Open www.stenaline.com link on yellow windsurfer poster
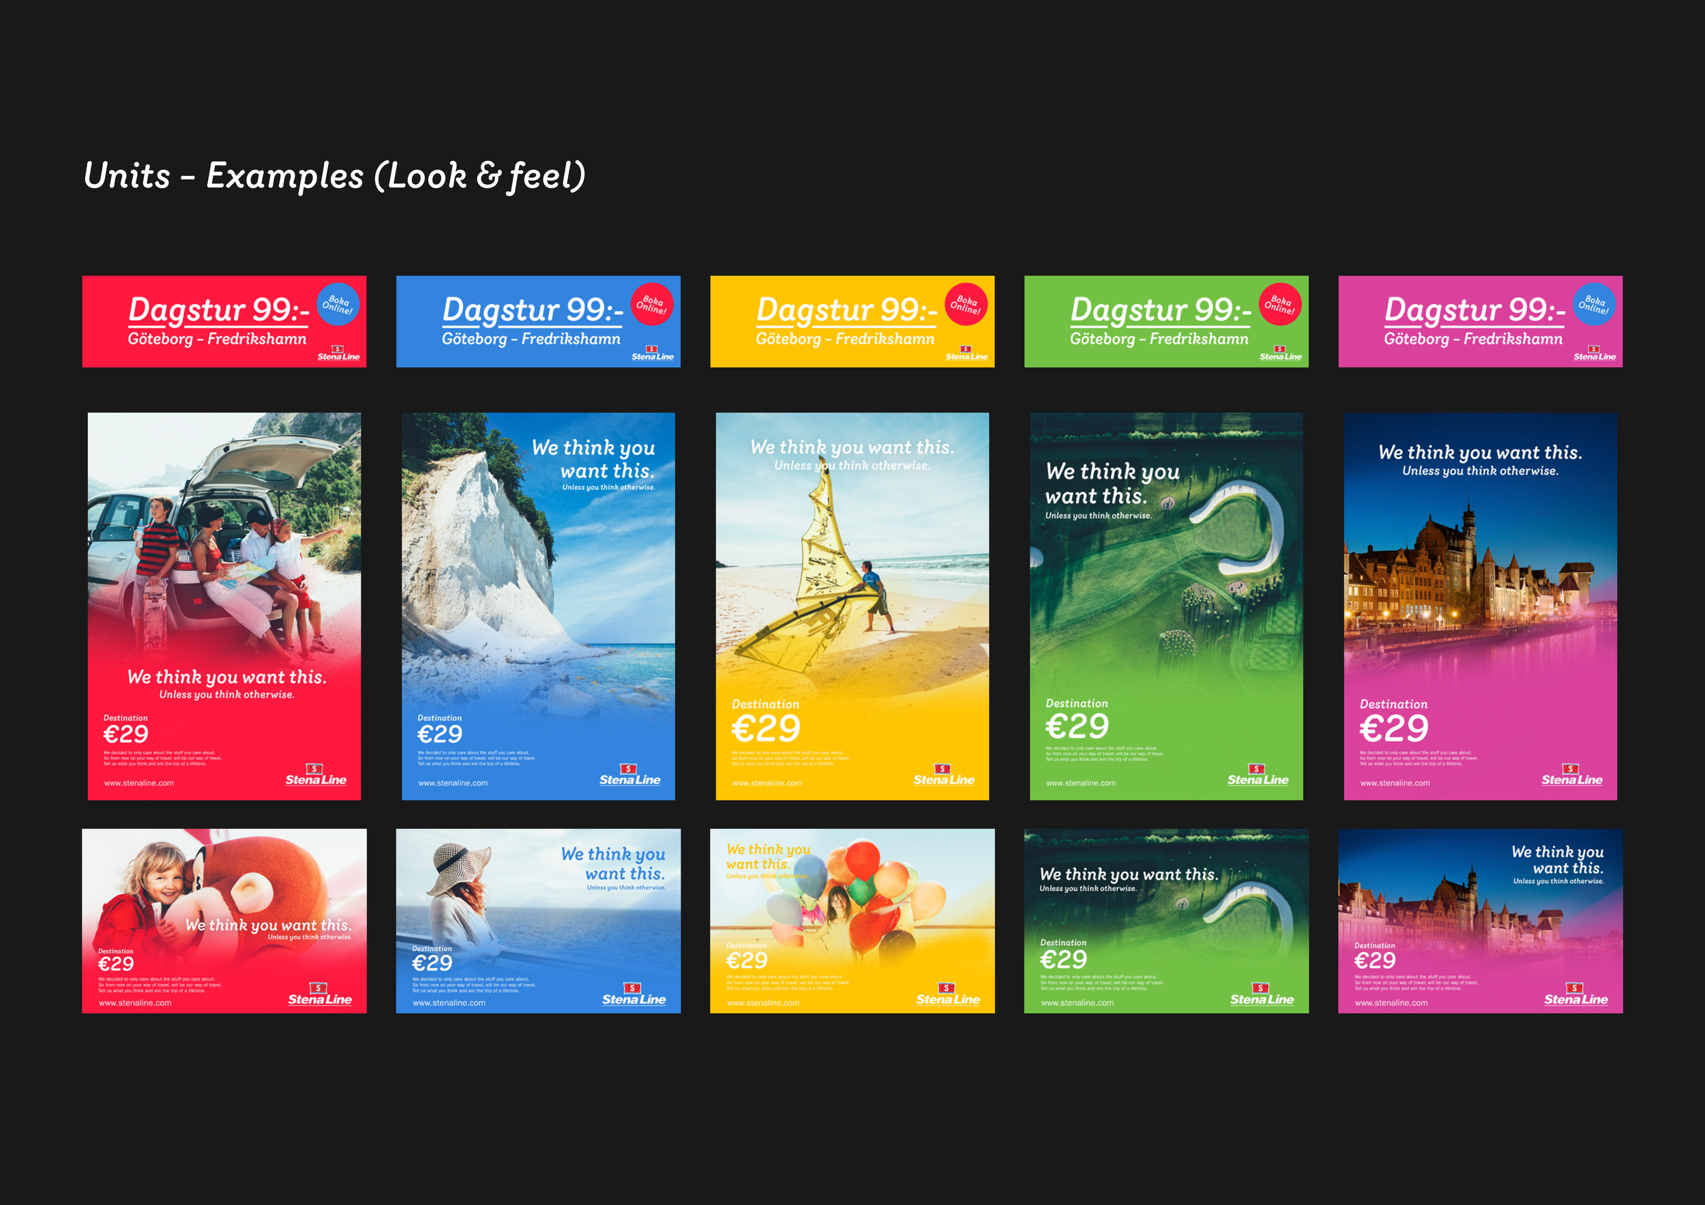The image size is (1705, 1205). click(767, 784)
